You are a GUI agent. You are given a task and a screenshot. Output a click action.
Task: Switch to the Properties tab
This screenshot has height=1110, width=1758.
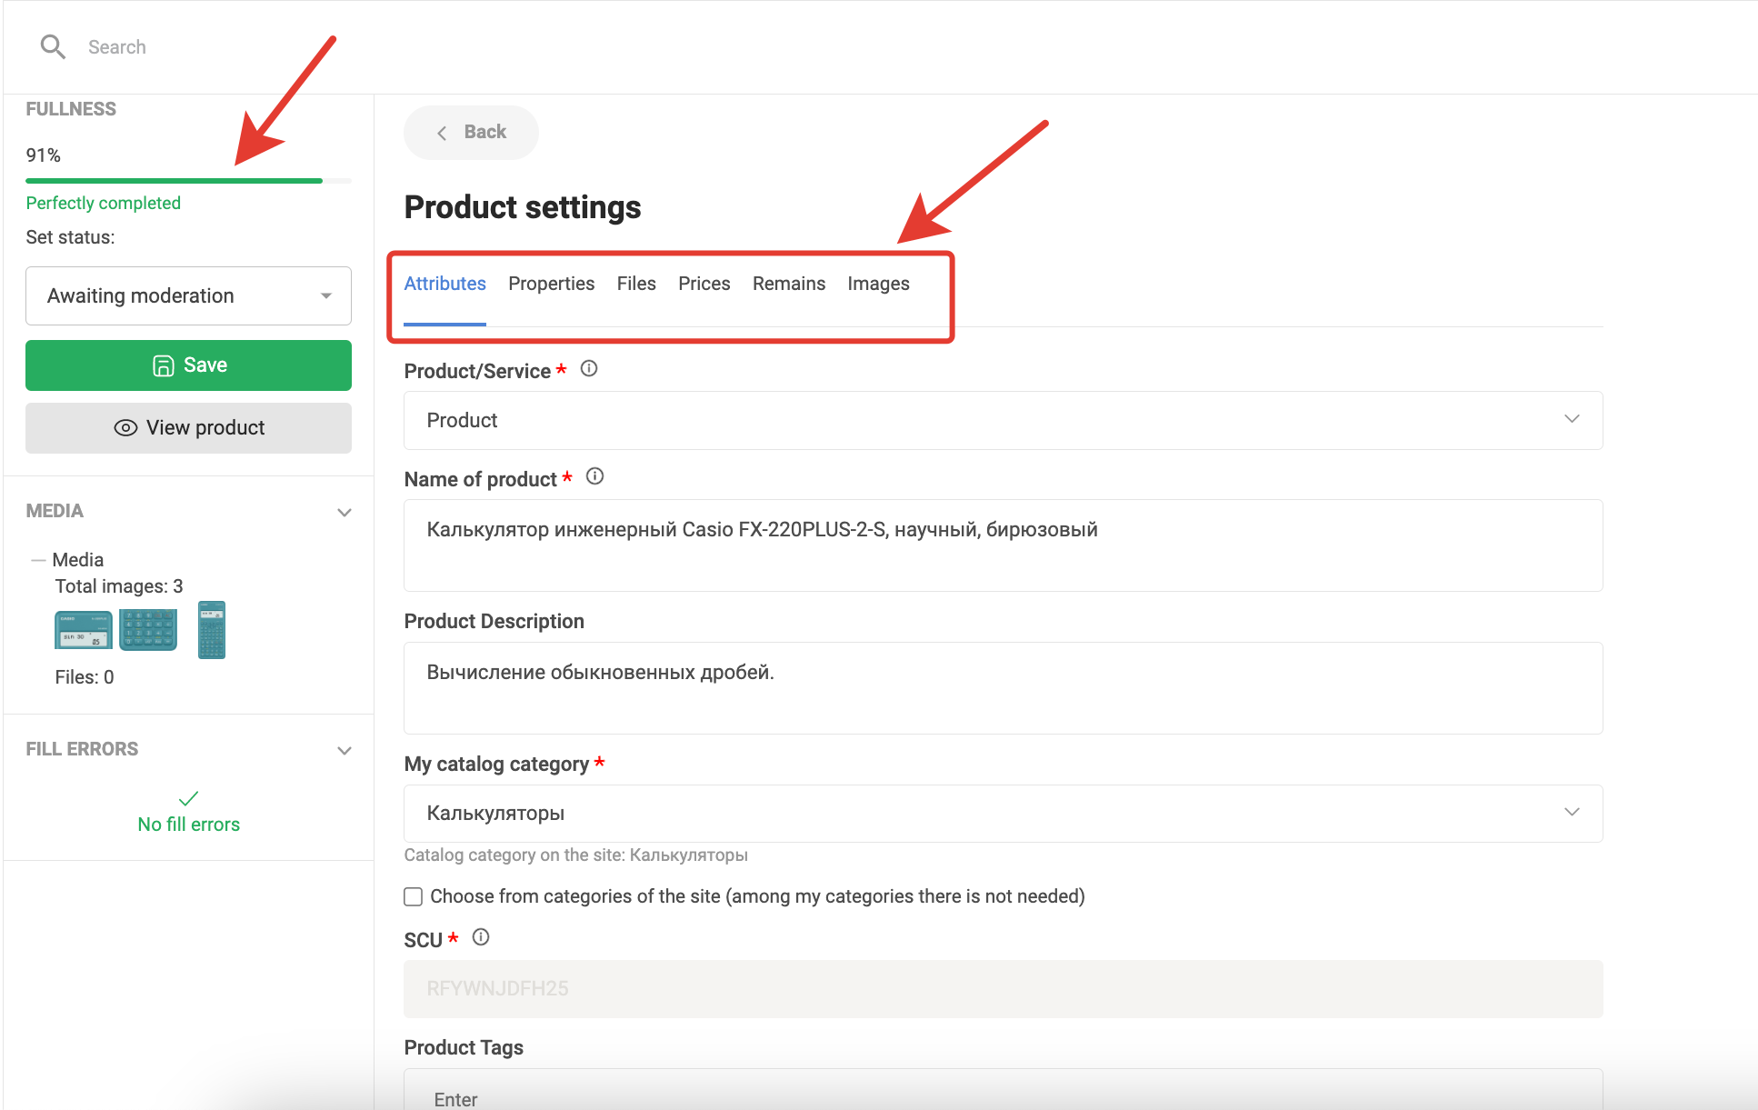[x=551, y=284]
